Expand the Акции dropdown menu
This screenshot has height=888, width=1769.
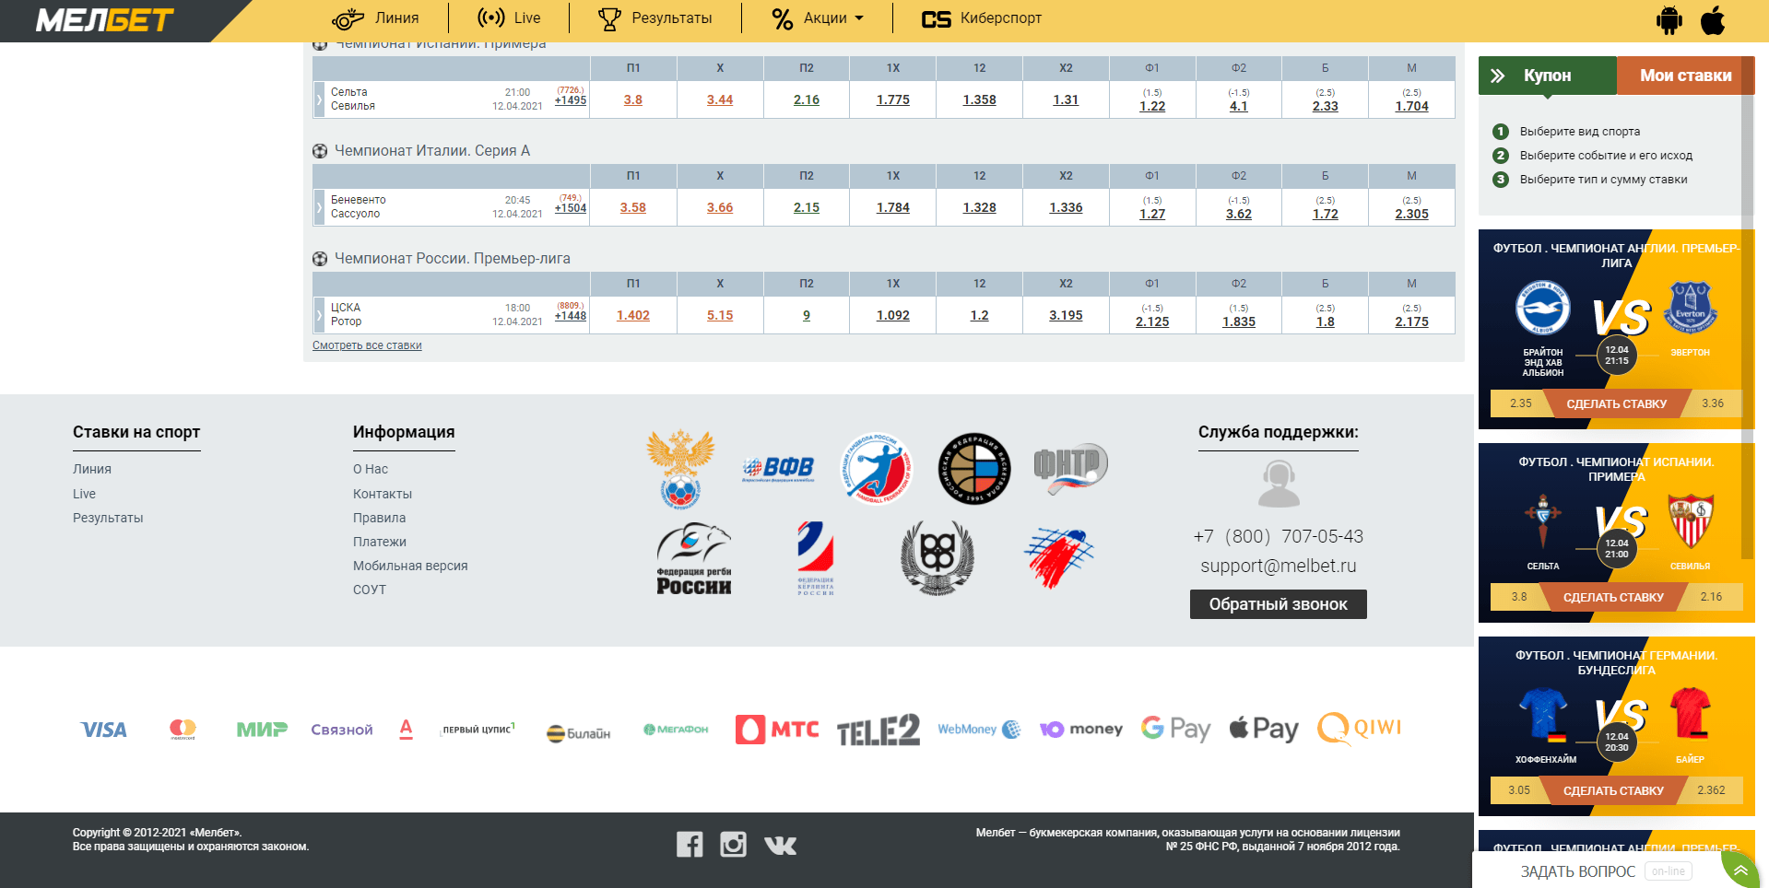click(x=817, y=18)
